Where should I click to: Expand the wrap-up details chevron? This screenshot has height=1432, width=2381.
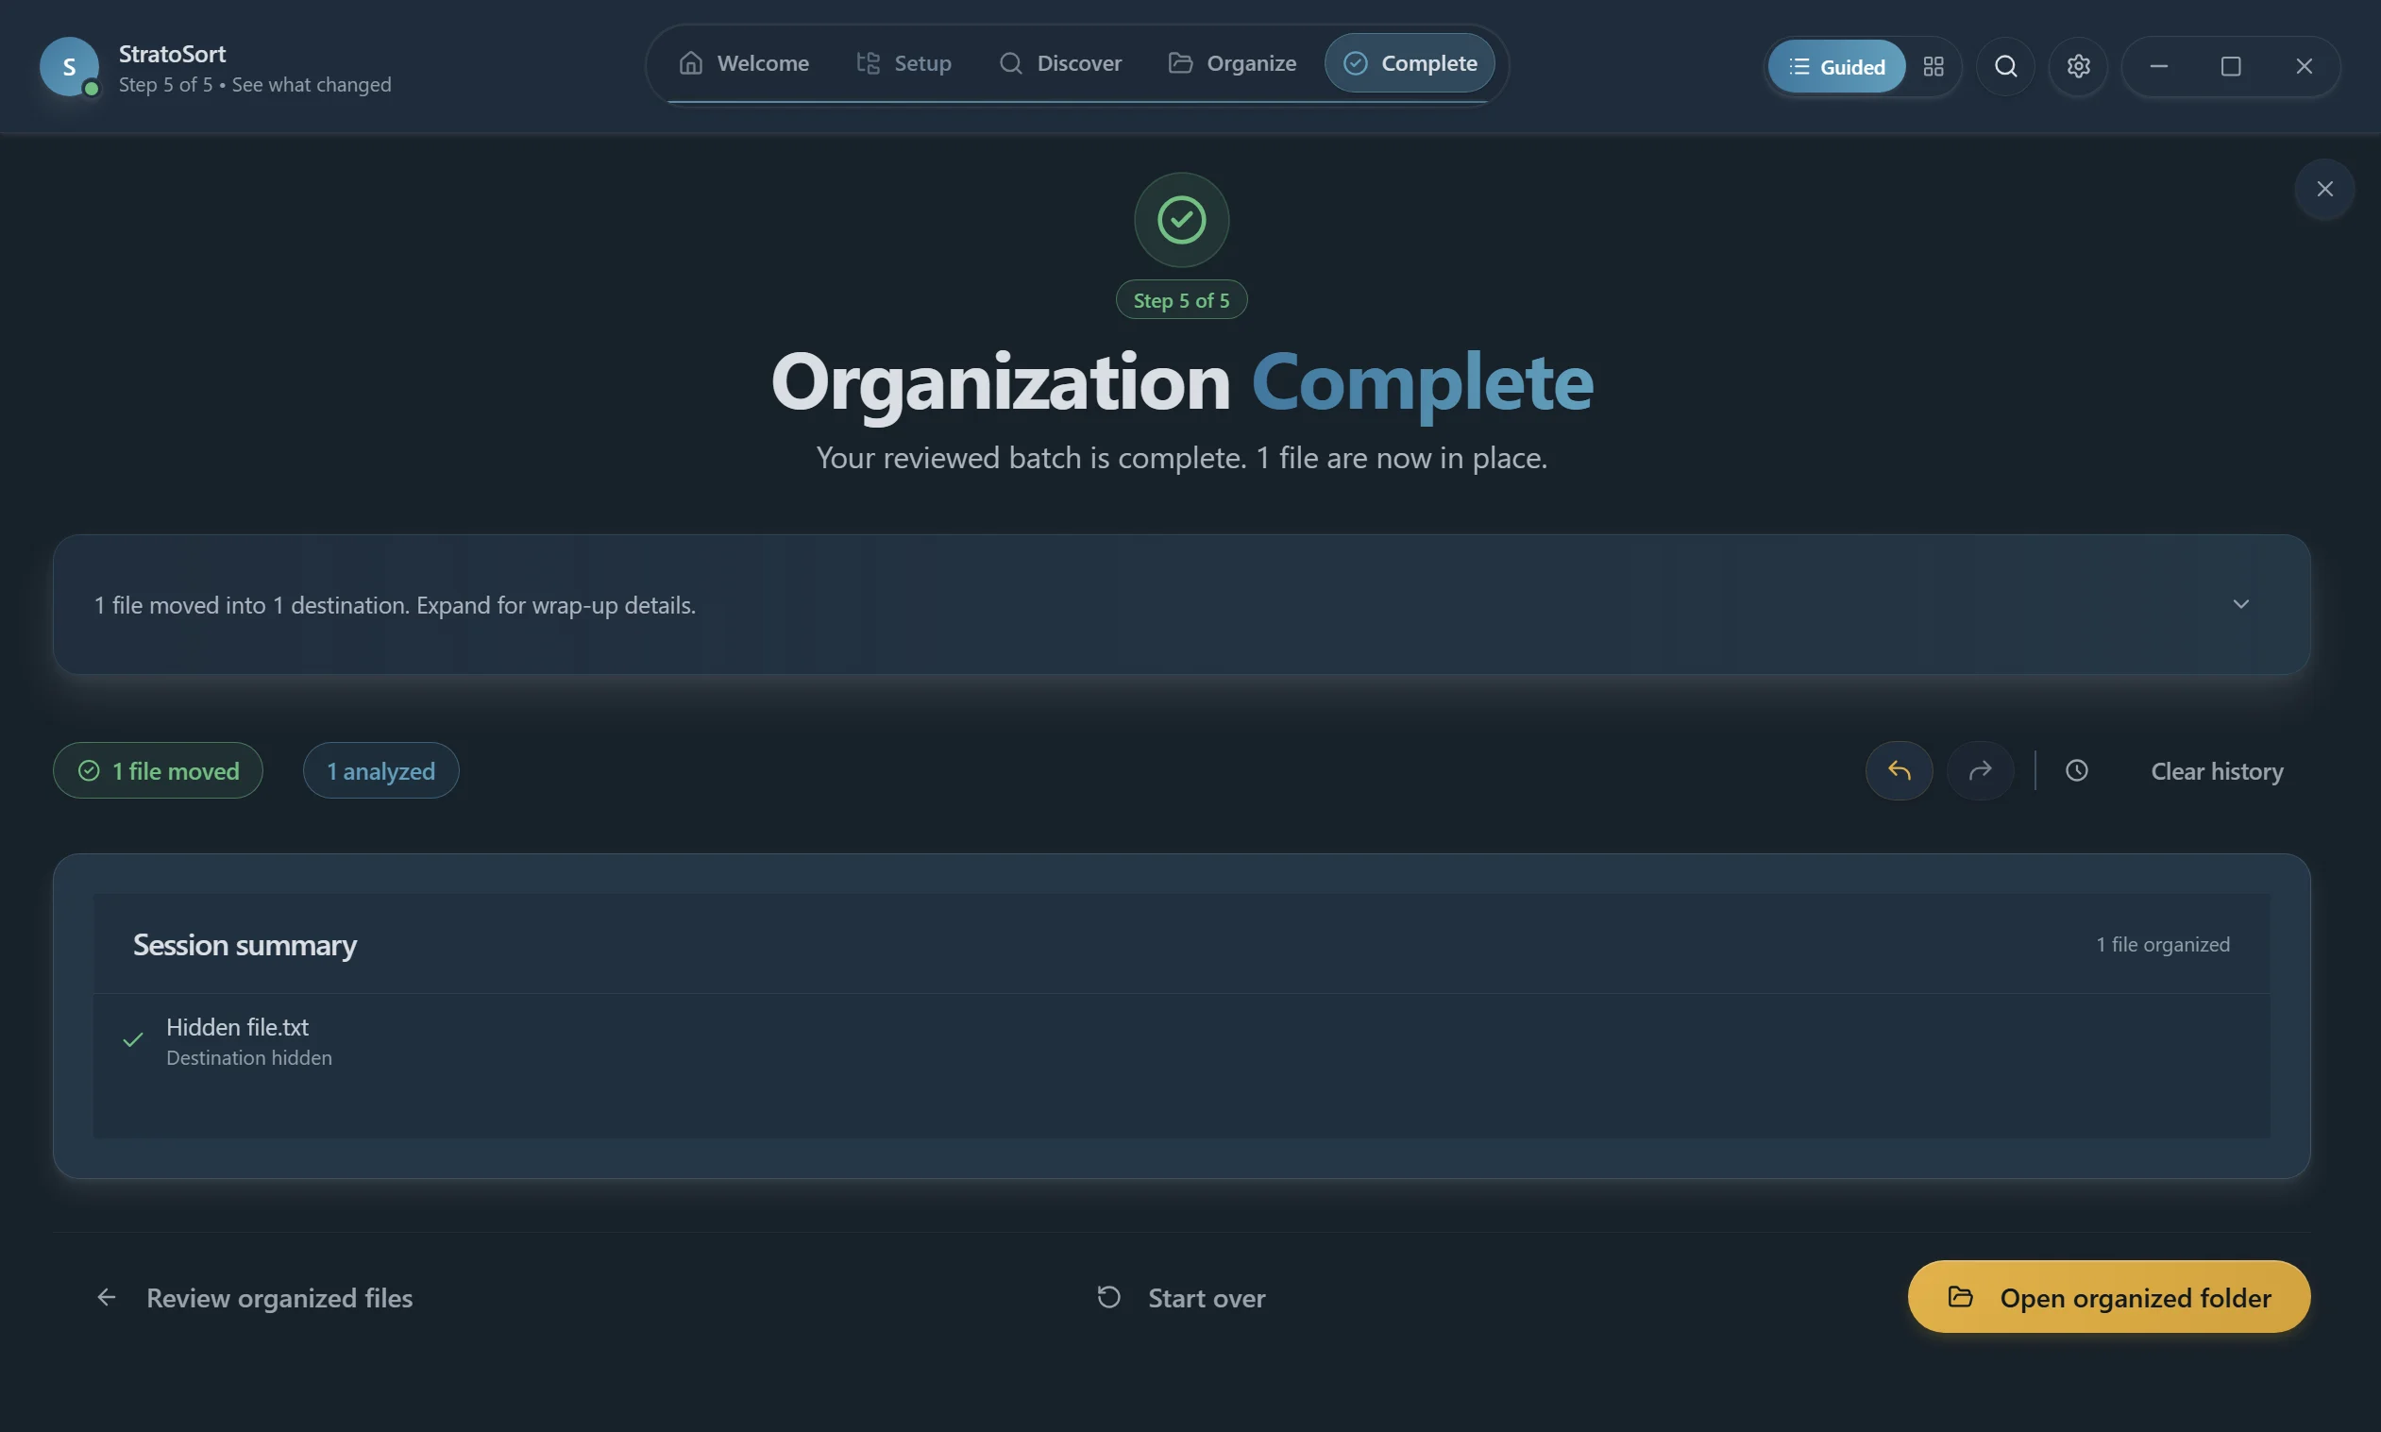pos(2240,605)
